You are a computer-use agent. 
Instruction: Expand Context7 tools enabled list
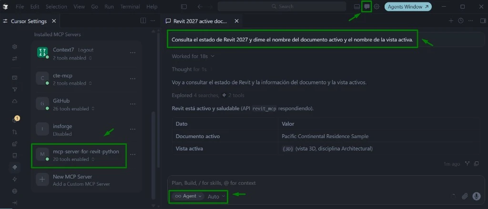coord(90,58)
